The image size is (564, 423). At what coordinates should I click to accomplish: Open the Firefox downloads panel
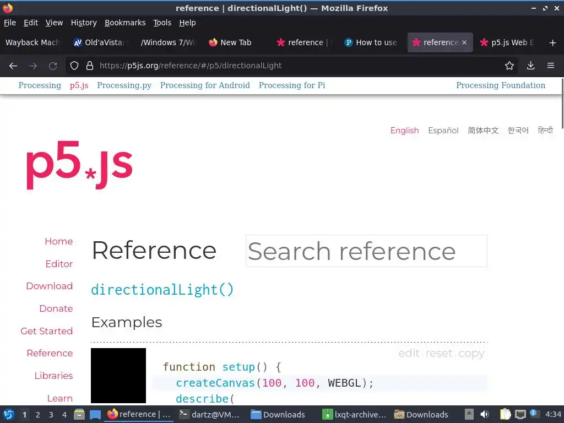530,66
